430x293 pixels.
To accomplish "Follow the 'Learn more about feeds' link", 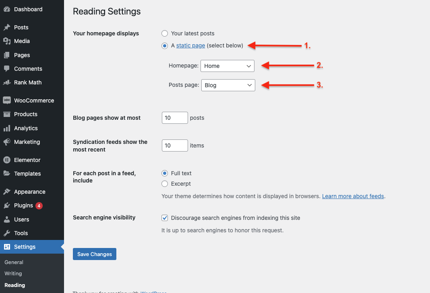I will (x=353, y=196).
